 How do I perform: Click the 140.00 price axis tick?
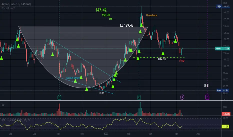click(x=226, y=13)
